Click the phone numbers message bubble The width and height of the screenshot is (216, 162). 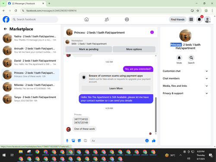[81, 121]
